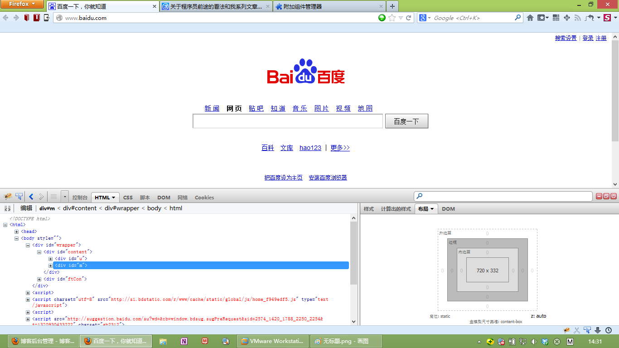Open the 布局 side panel dropdown

(x=432, y=209)
